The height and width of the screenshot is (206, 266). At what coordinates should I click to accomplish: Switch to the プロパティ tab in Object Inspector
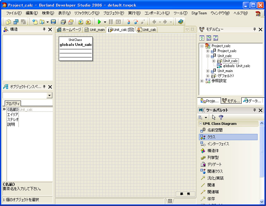click(13, 104)
